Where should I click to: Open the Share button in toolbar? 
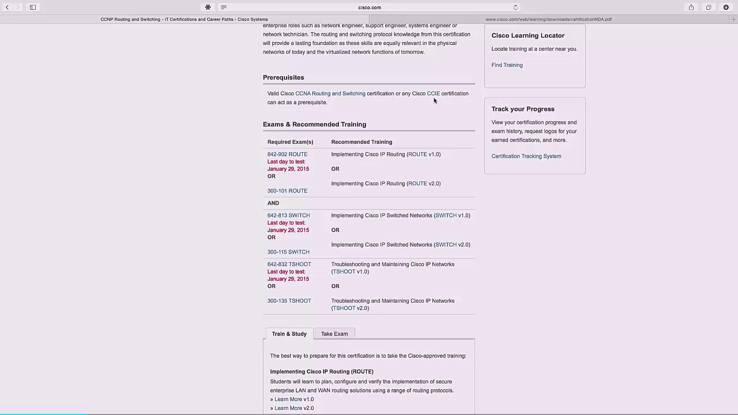pos(691,7)
